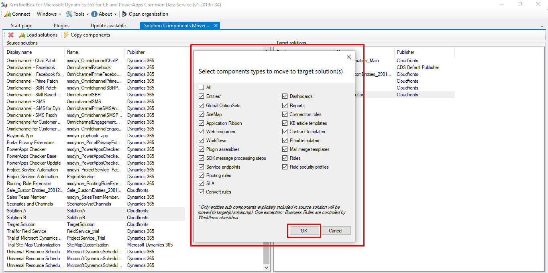Uncheck Contract templates checkbox
The image size is (548, 273).
[285, 132]
